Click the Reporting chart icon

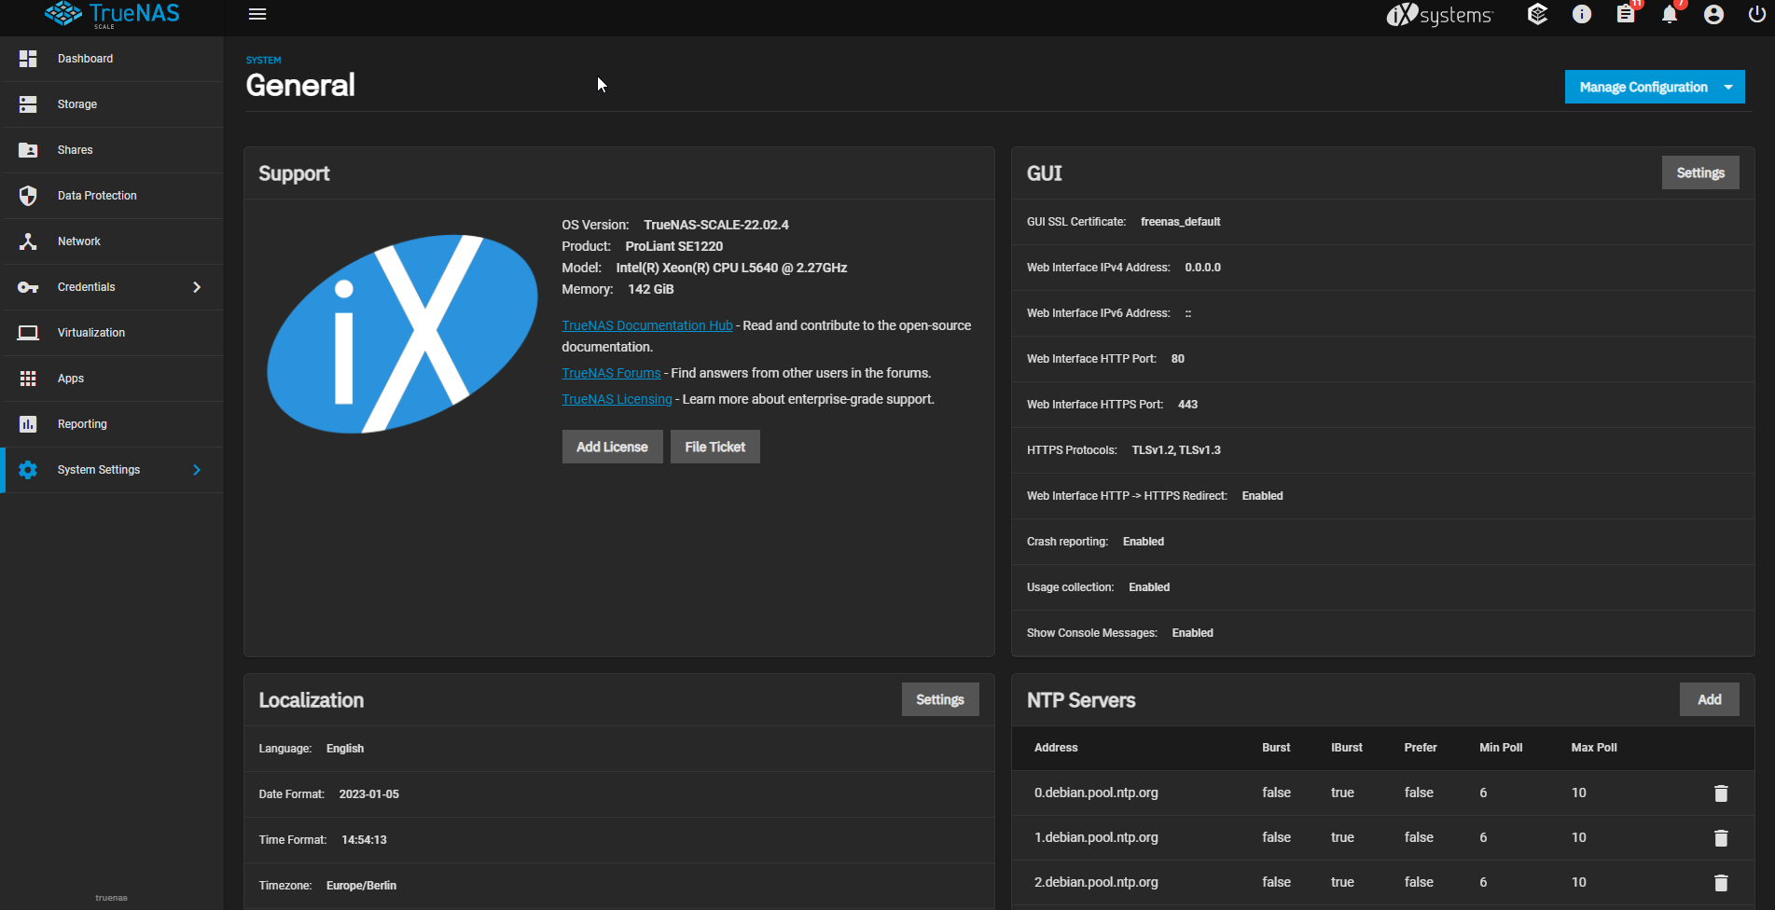[x=28, y=424]
